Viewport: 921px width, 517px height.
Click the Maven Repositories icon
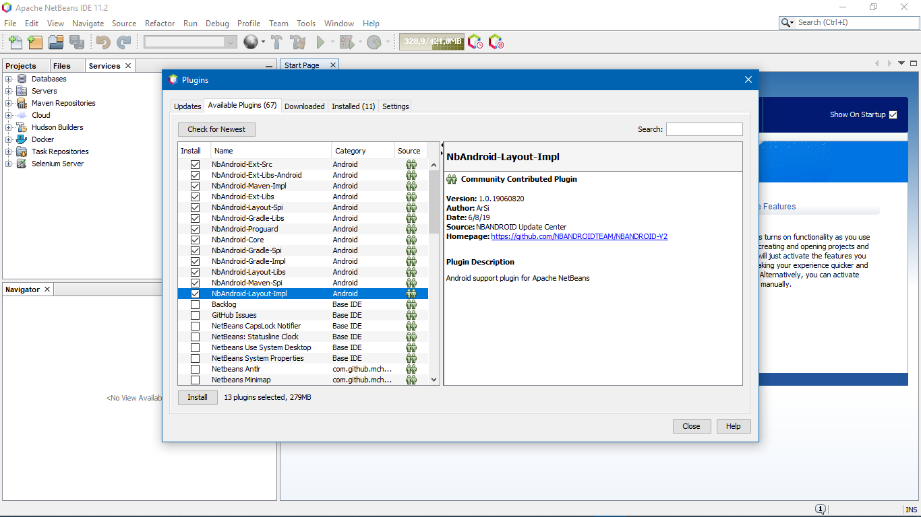22,103
